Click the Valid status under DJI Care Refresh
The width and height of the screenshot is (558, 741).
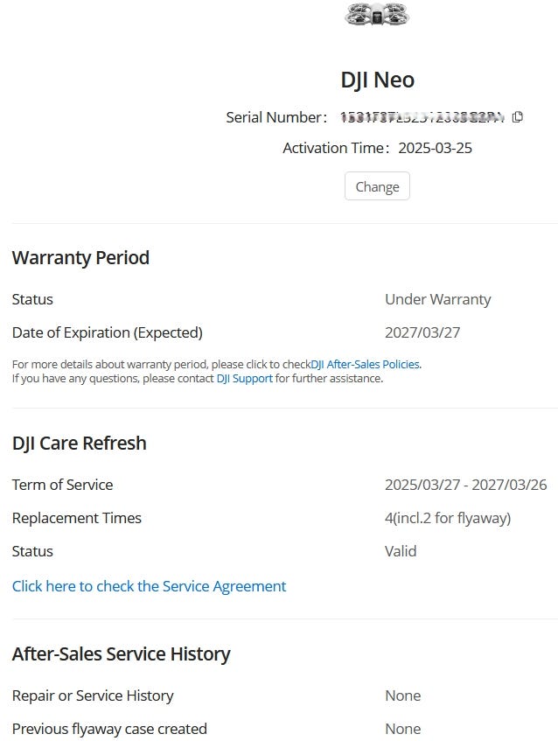point(401,551)
